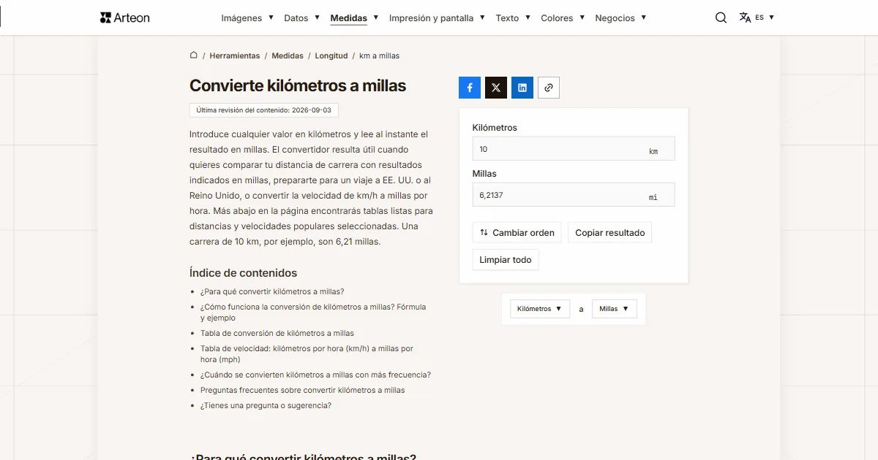Click the home breadcrumb icon
Image resolution: width=878 pixels, height=460 pixels.
click(x=194, y=55)
